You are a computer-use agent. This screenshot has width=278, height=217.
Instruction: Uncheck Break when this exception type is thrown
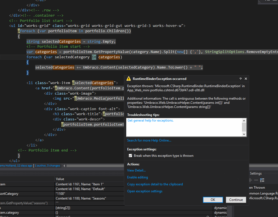pyautogui.click(x=130, y=156)
